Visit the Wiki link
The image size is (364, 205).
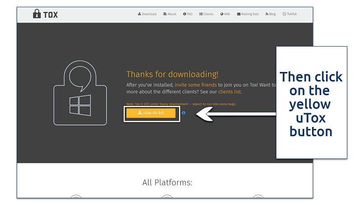click(x=225, y=14)
